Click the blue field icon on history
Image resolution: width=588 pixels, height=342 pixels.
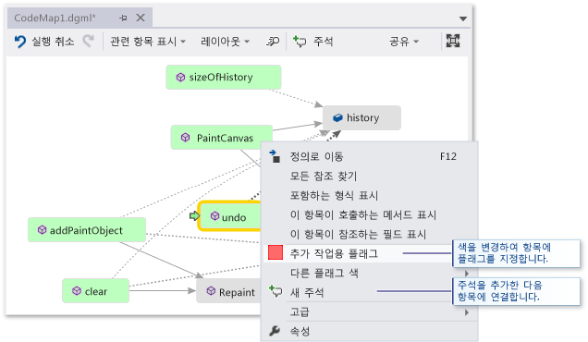(x=337, y=117)
